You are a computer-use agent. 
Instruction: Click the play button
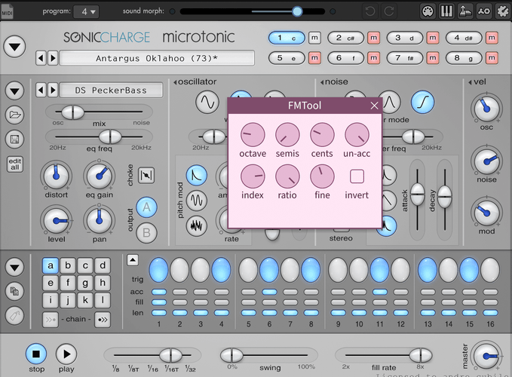point(66,354)
